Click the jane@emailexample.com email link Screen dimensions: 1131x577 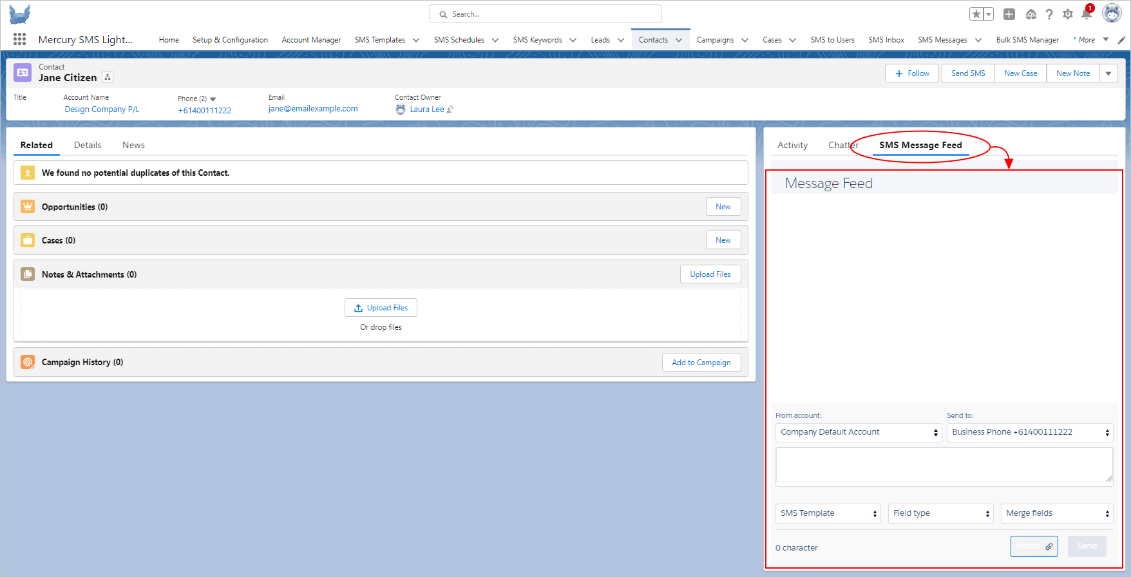pos(313,109)
